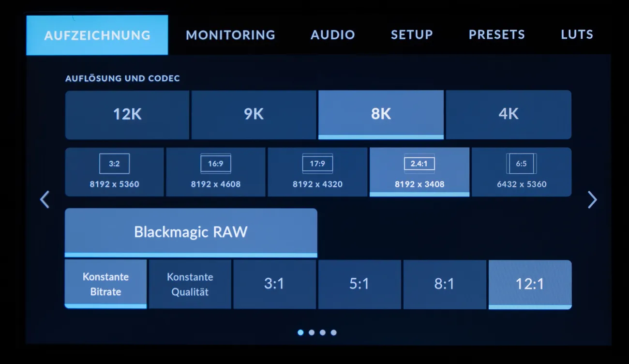Viewport: 629px width, 364px height.
Task: Select the 8:1 compression option
Action: 444,284
